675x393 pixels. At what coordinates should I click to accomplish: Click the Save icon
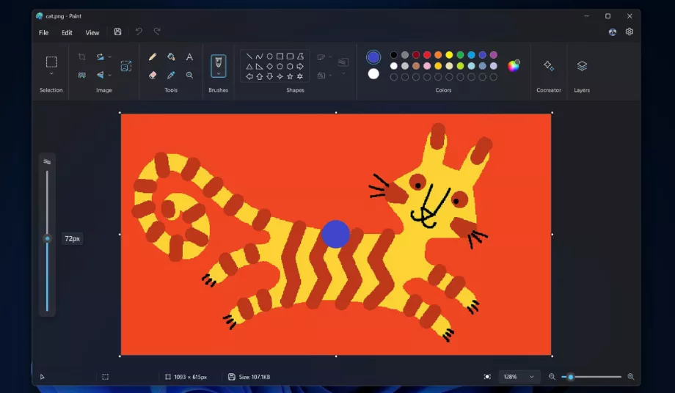117,32
